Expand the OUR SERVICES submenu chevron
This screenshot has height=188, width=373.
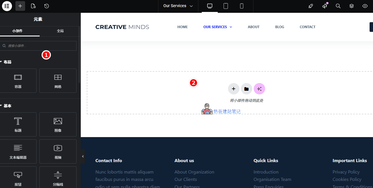(231, 27)
